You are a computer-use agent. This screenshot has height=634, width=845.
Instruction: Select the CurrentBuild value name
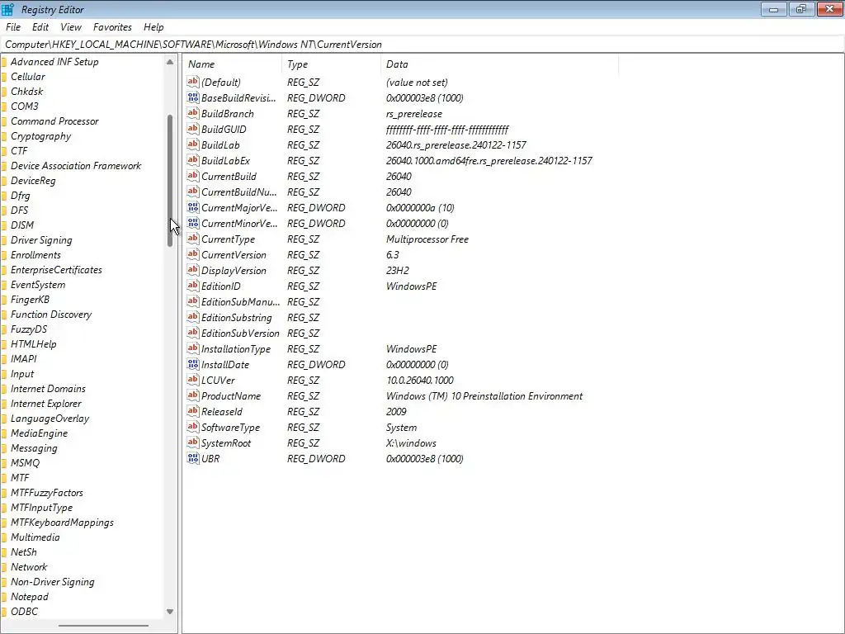229,177
